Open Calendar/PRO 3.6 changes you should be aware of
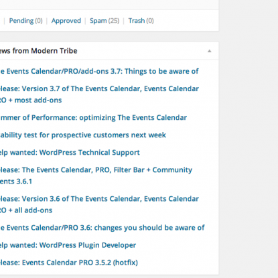Viewport: 278px width, 278px height. 102,228
